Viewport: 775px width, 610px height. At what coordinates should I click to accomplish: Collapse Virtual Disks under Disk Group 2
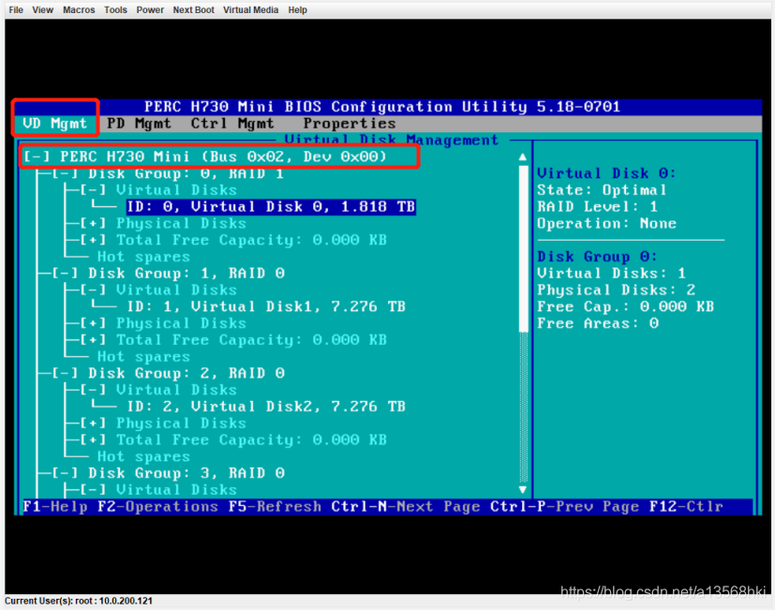click(x=93, y=390)
